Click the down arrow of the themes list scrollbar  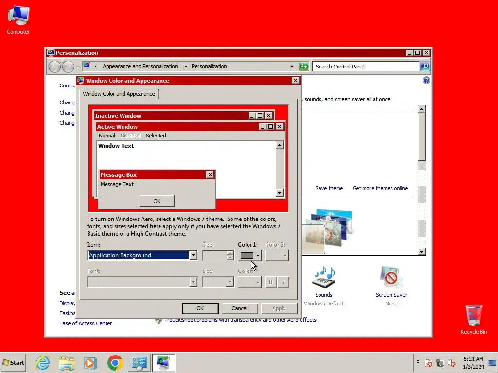pos(422,252)
